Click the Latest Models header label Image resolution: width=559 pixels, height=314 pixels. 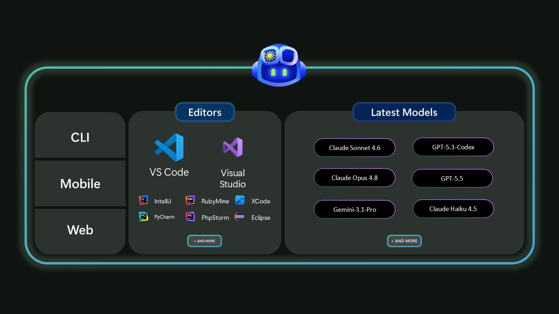pos(404,112)
